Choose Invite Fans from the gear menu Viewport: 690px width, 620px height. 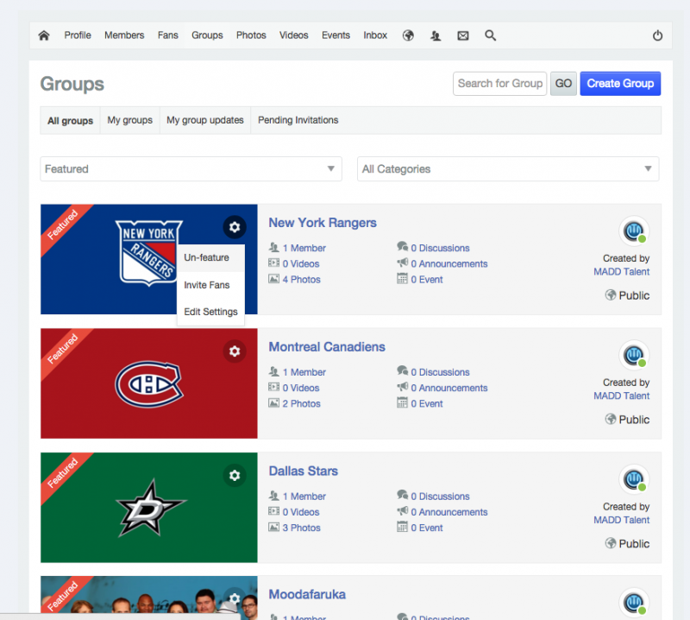pos(210,285)
